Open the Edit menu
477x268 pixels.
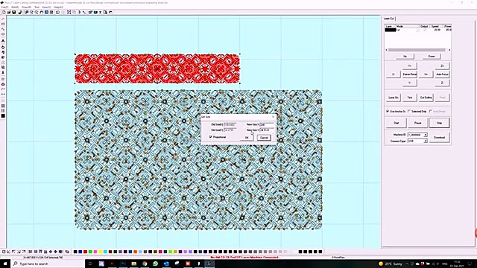(x=15, y=7)
